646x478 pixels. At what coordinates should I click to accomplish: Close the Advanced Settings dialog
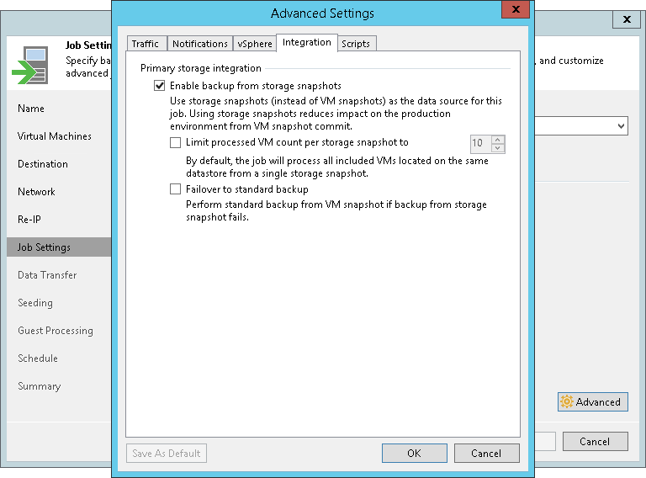[516, 9]
